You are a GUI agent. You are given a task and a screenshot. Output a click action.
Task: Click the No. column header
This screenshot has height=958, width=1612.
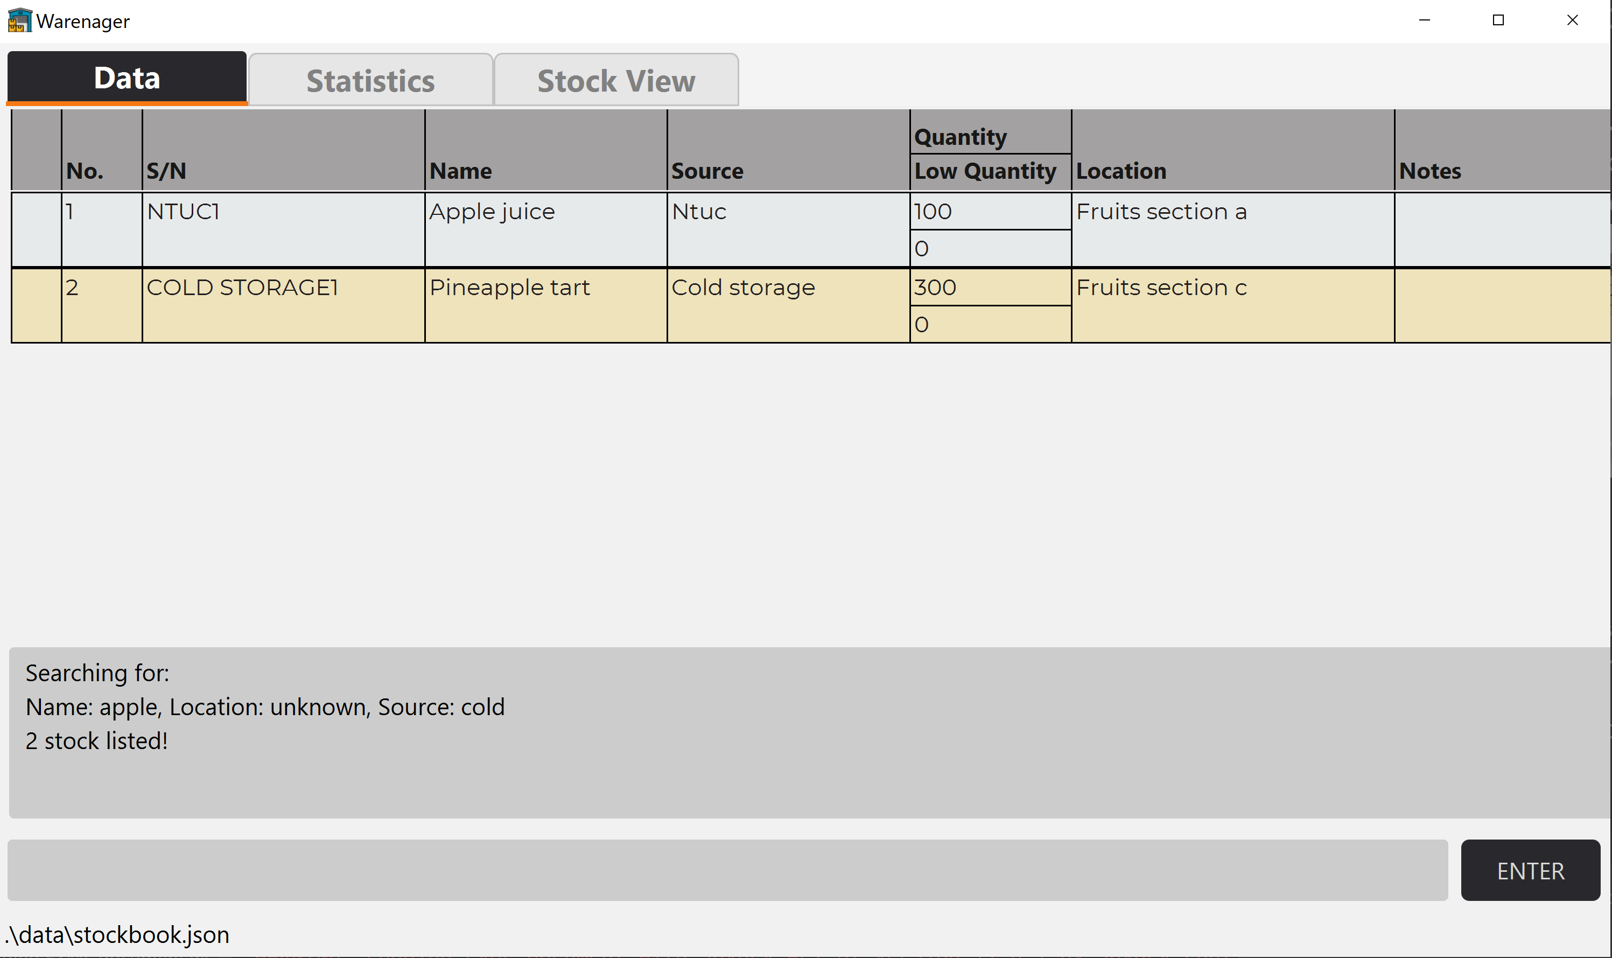tap(102, 150)
